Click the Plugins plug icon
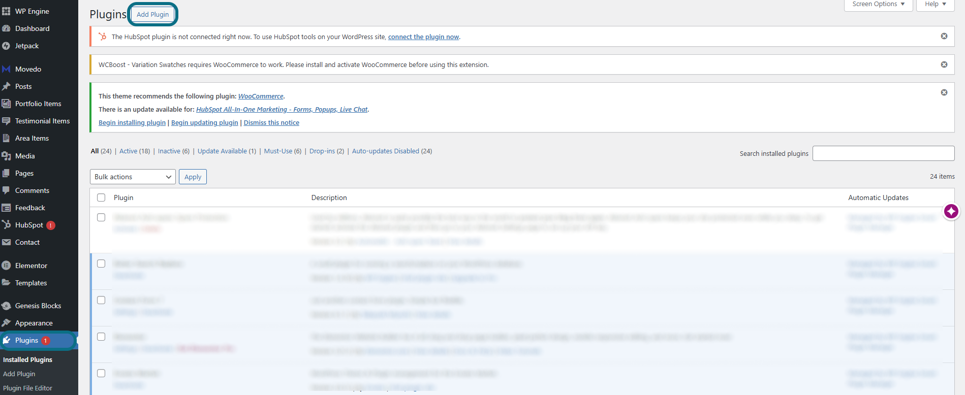Viewport: 965px width, 395px height. click(7, 340)
